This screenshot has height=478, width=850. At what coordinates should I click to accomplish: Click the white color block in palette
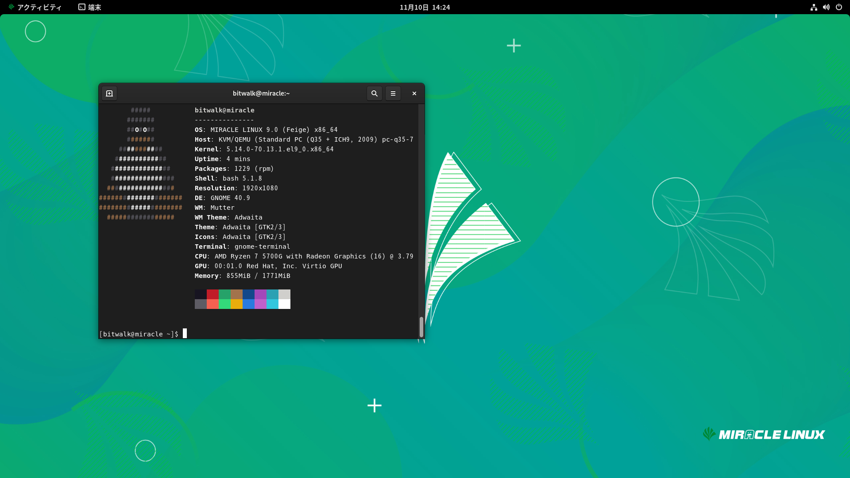284,304
